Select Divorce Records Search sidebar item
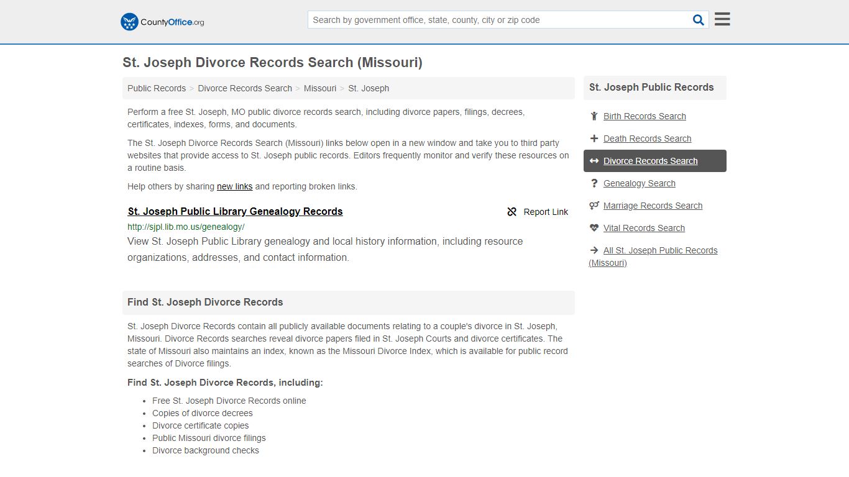Image resolution: width=849 pixels, height=477 pixels. [x=650, y=161]
